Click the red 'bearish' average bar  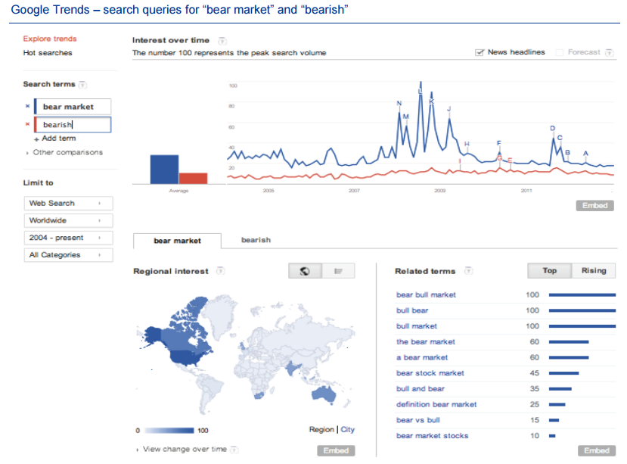click(193, 179)
